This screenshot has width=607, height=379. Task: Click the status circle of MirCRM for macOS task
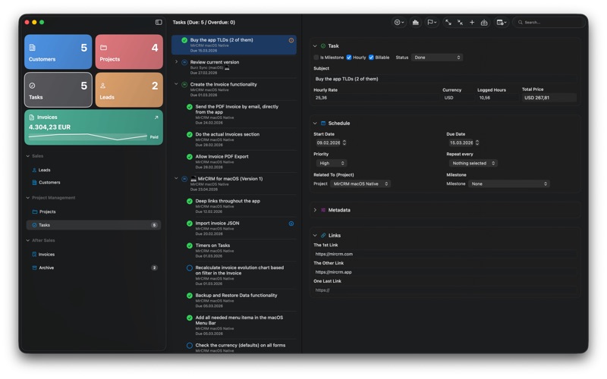[x=184, y=179]
